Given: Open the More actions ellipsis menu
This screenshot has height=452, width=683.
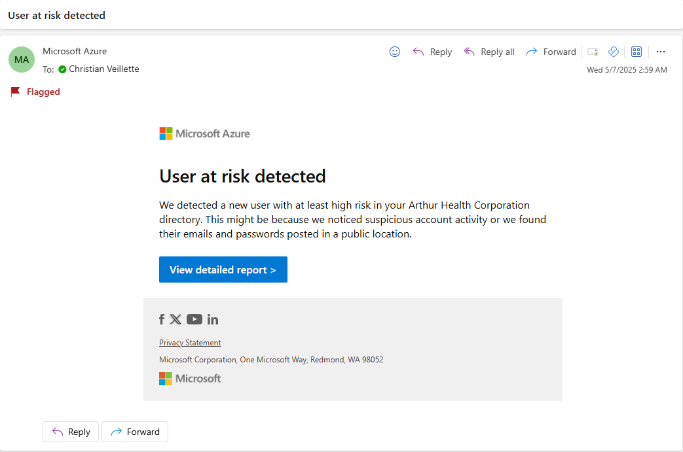Looking at the screenshot, I should tap(660, 52).
